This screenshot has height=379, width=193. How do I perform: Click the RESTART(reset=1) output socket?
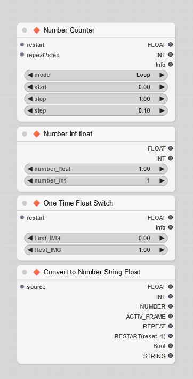coord(171,336)
